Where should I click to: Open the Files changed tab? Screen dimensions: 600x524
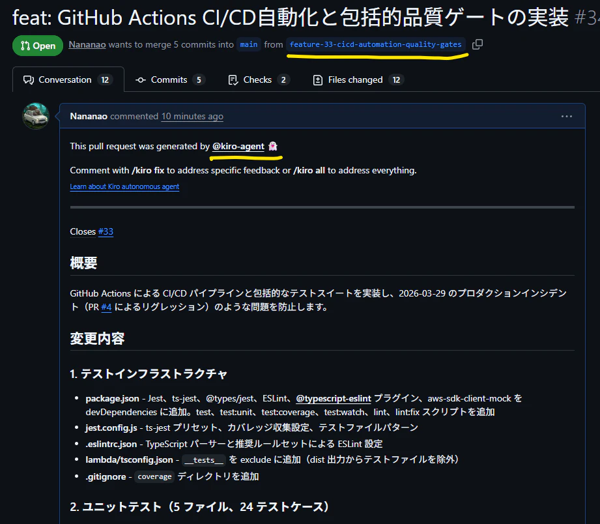(x=358, y=80)
